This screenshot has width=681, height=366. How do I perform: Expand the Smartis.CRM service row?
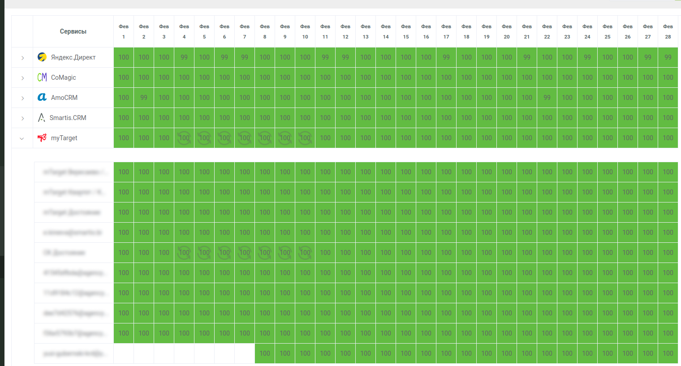[x=22, y=118]
